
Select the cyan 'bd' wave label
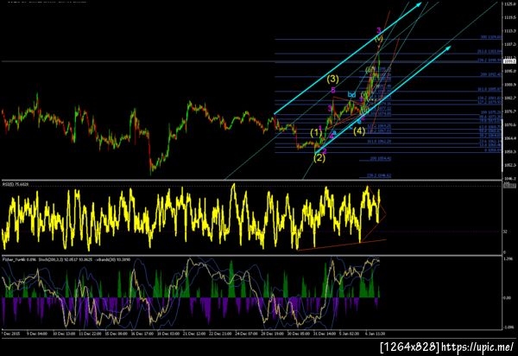351,95
